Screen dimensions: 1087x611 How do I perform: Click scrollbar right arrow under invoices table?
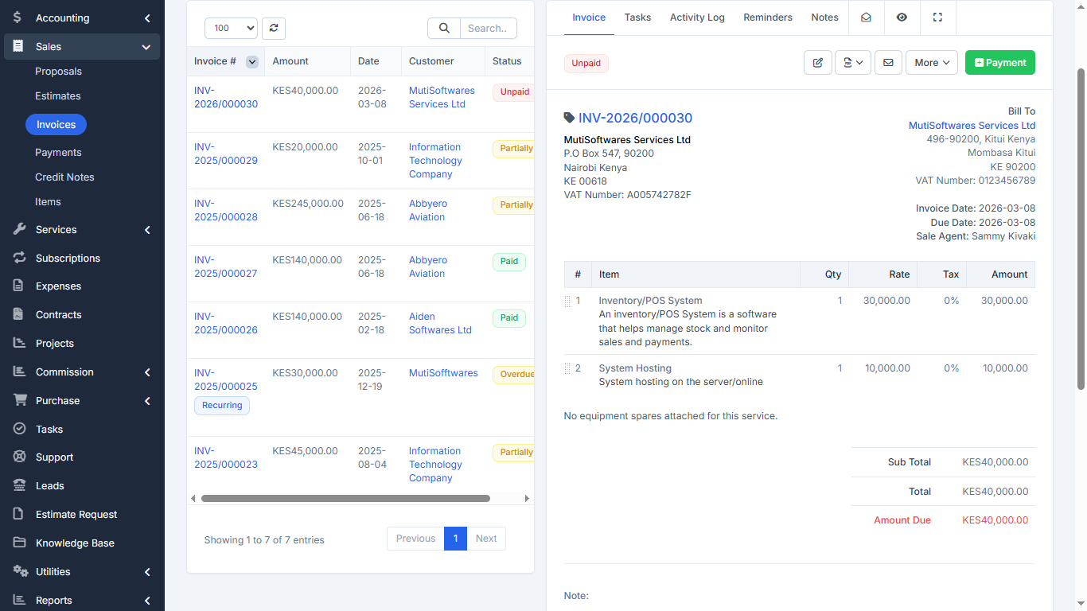click(x=527, y=499)
